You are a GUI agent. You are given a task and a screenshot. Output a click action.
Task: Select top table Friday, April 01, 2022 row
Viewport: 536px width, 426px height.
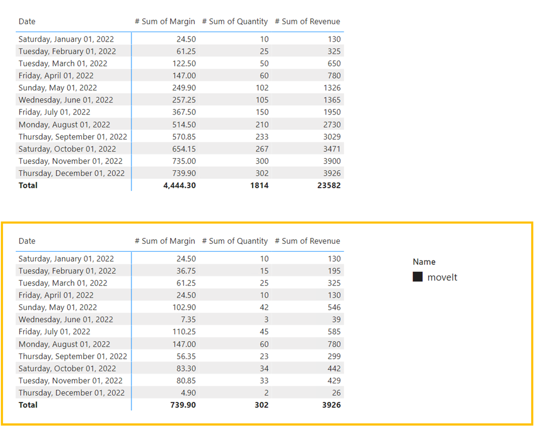[x=180, y=76]
